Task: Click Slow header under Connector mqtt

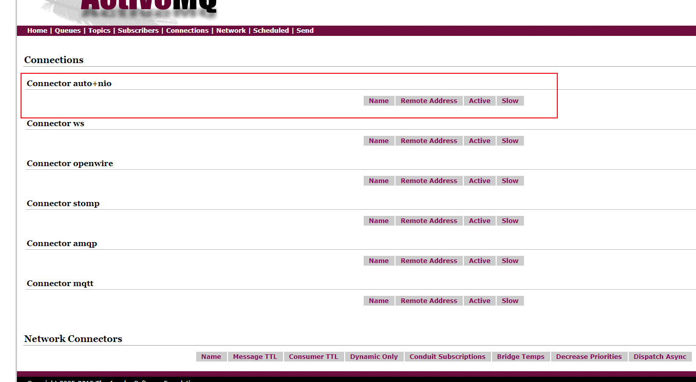Action: coord(510,301)
